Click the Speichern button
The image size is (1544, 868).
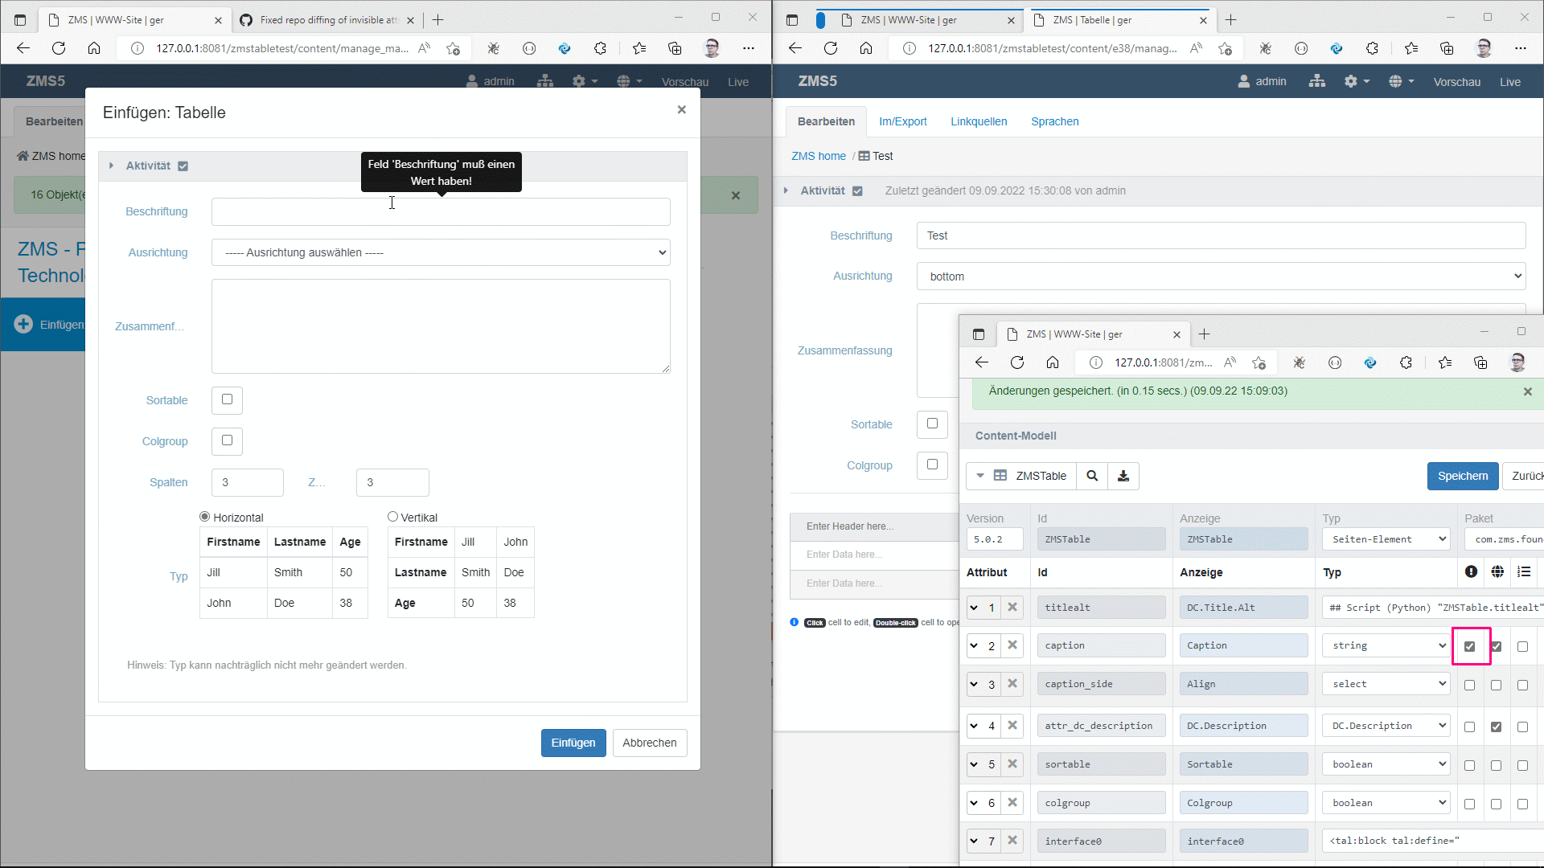1462,476
